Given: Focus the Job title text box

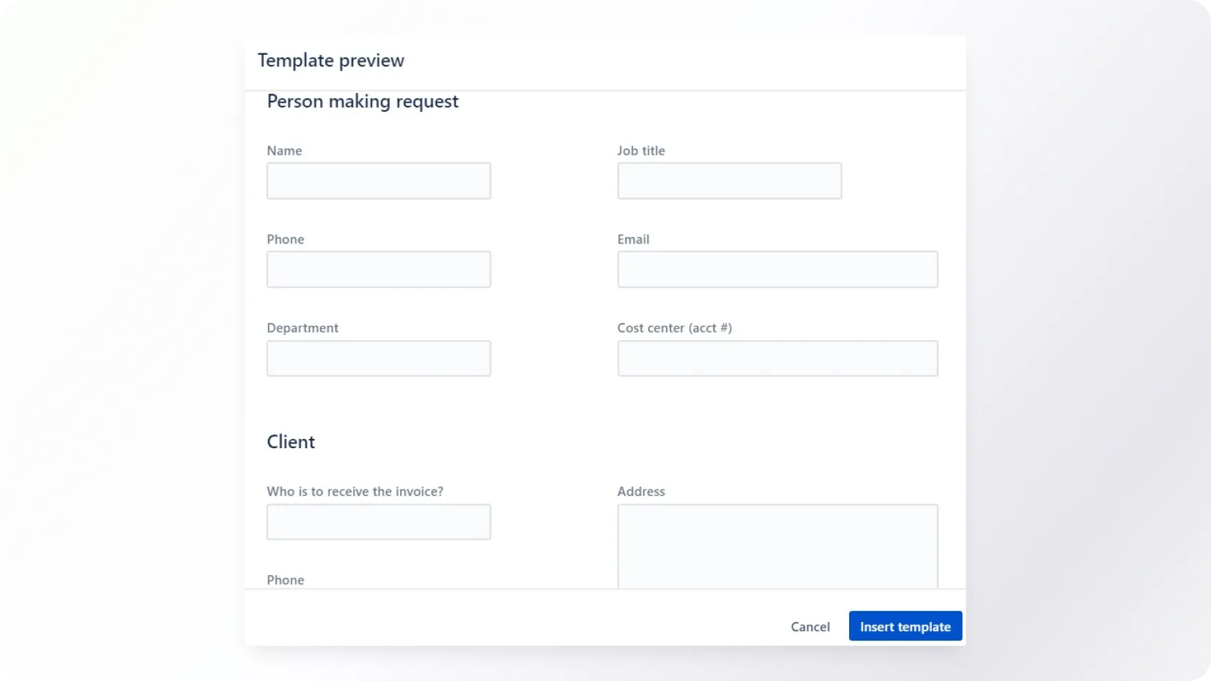Looking at the screenshot, I should tap(729, 181).
